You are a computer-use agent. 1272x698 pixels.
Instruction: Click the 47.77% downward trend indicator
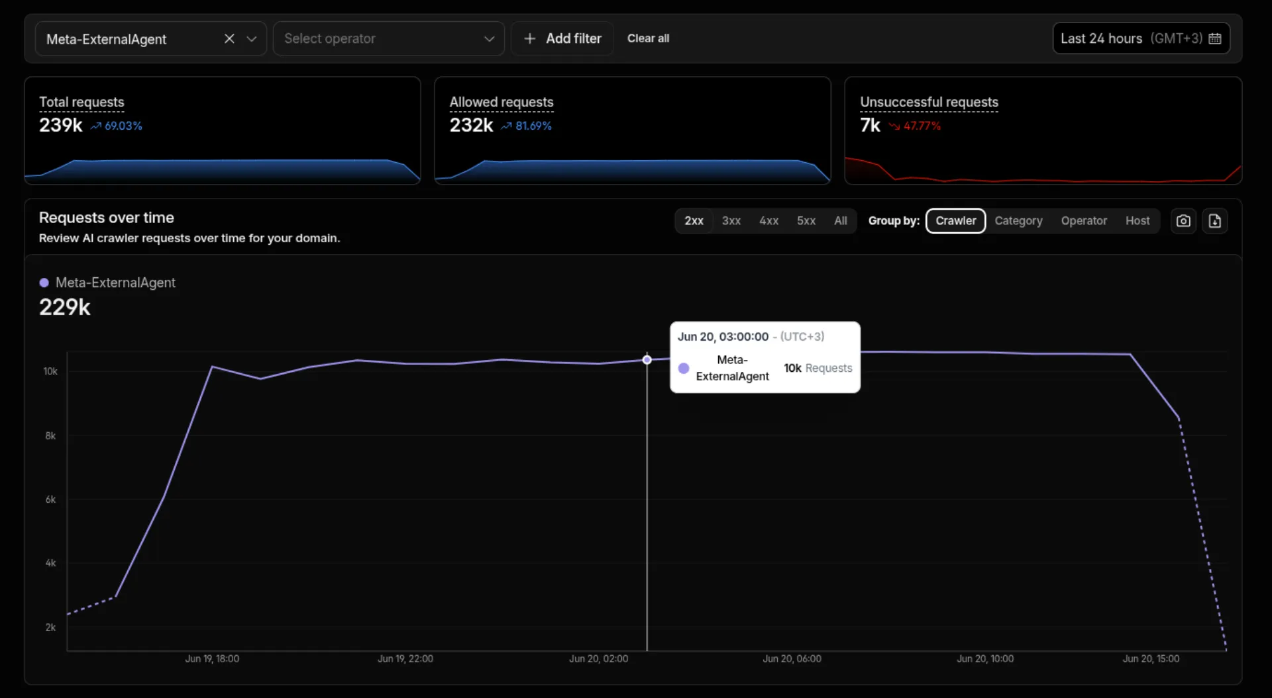pos(915,126)
